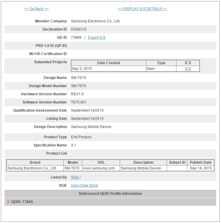Click the orange arrow beside QDID: 73866
221x223 pixels.
(x=8, y=202)
